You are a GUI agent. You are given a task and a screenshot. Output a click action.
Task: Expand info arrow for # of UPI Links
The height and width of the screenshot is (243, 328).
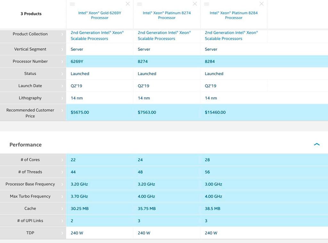62,221
